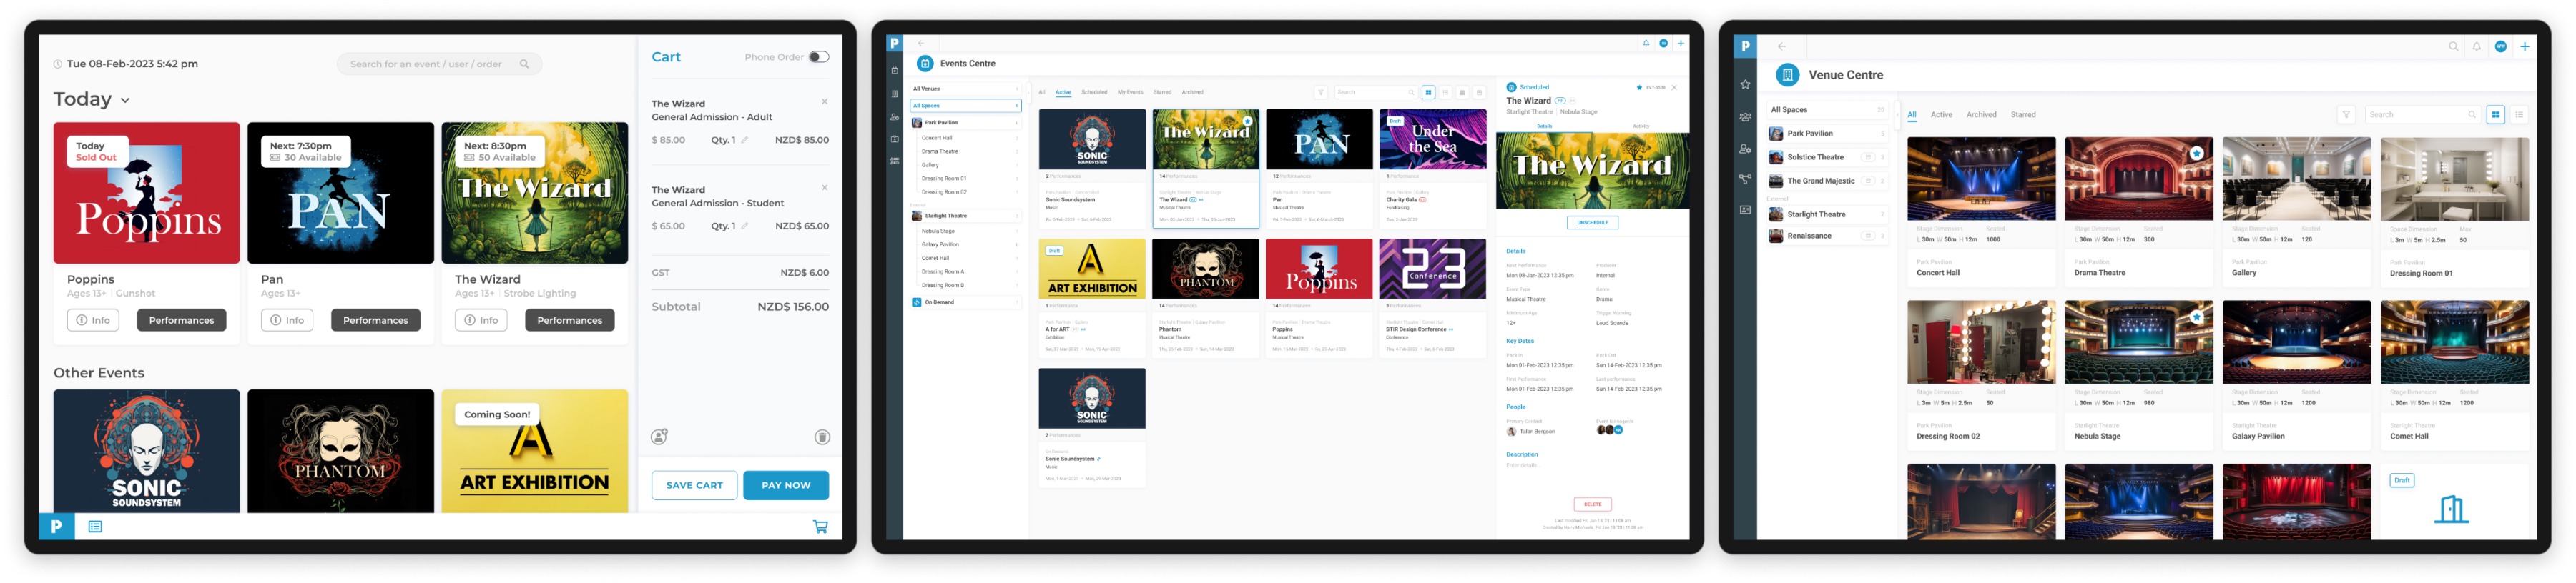Toggle the star on The Wizard event card
Screen dimensions: 2576x583
pyautogui.click(x=1247, y=121)
